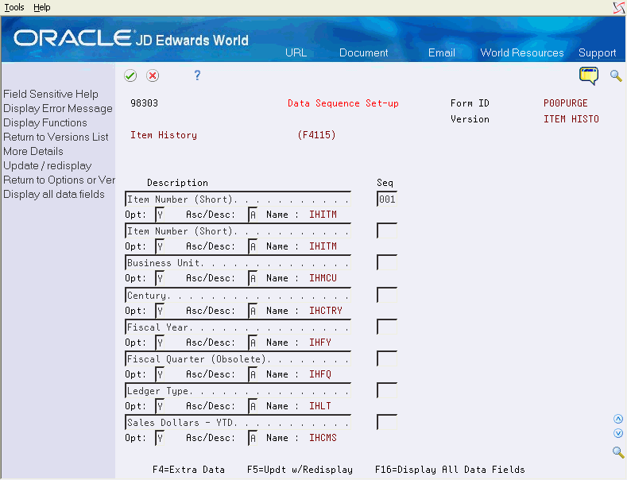
Task: Click the Sales Dollars - YTD description field
Action: (x=238, y=422)
